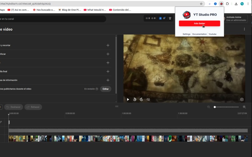Open the 'Así es com...' bookmark
The width and height of the screenshot is (252, 157).
(18, 10)
